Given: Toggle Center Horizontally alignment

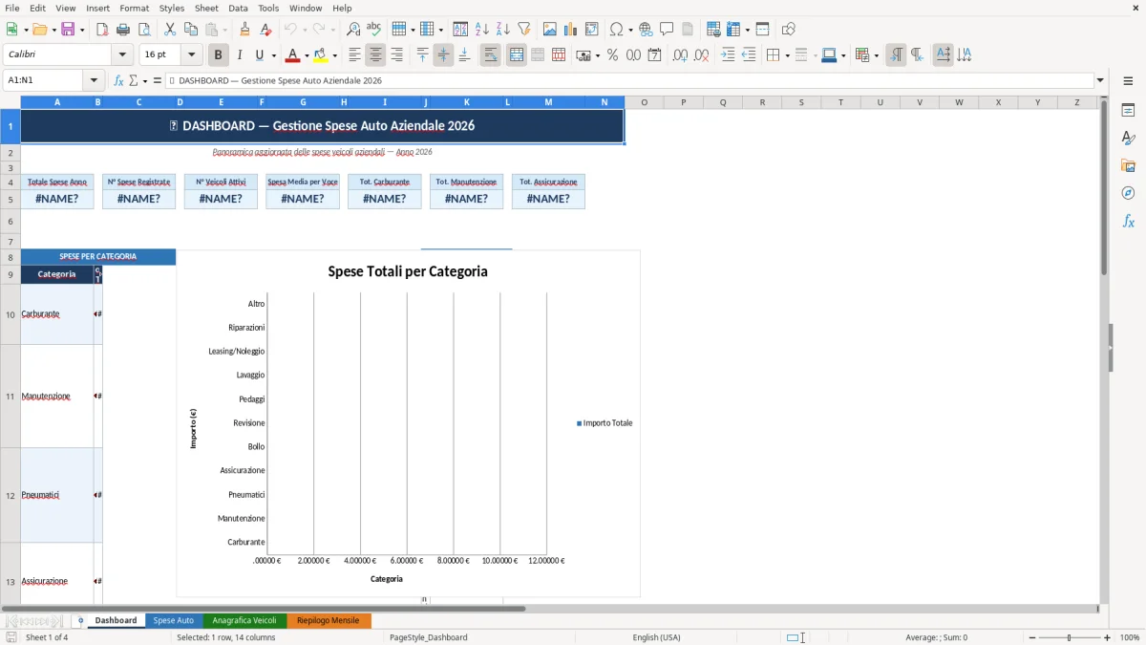Looking at the screenshot, I should [376, 55].
